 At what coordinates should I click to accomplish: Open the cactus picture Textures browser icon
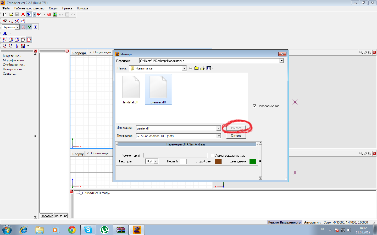pos(55,15)
